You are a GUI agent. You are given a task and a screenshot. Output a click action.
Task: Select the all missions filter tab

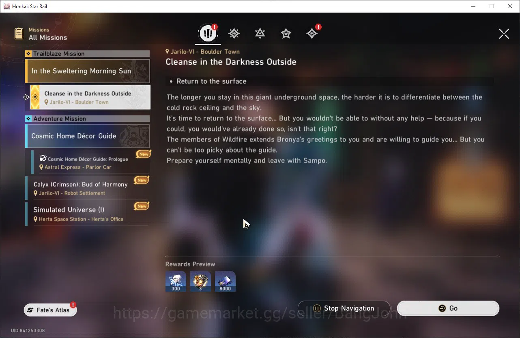pos(208,33)
